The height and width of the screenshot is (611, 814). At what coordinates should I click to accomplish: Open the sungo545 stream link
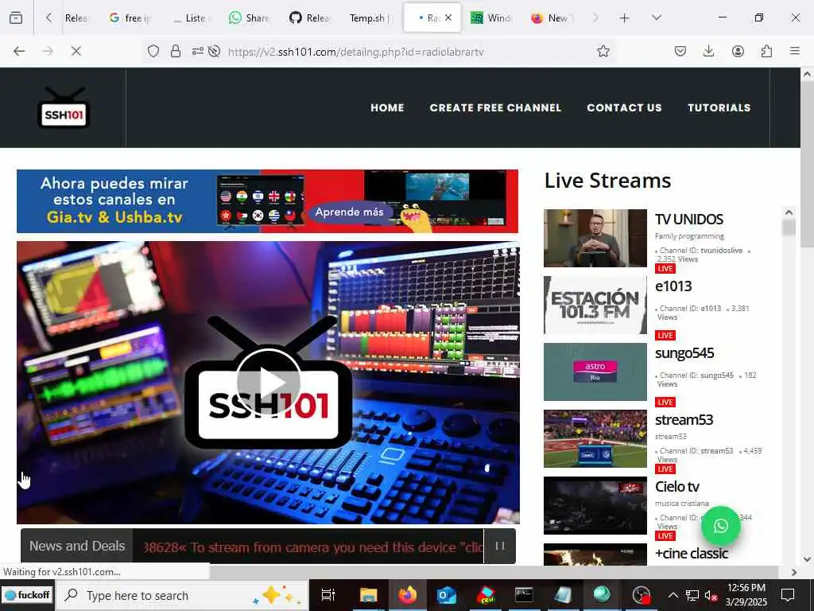(684, 353)
